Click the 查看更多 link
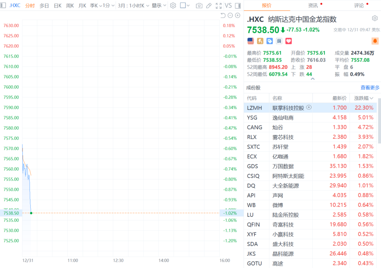Image resolution: width=381 pixels, height=268 pixels. (370, 87)
